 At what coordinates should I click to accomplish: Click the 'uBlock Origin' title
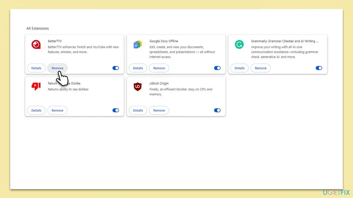(159, 83)
